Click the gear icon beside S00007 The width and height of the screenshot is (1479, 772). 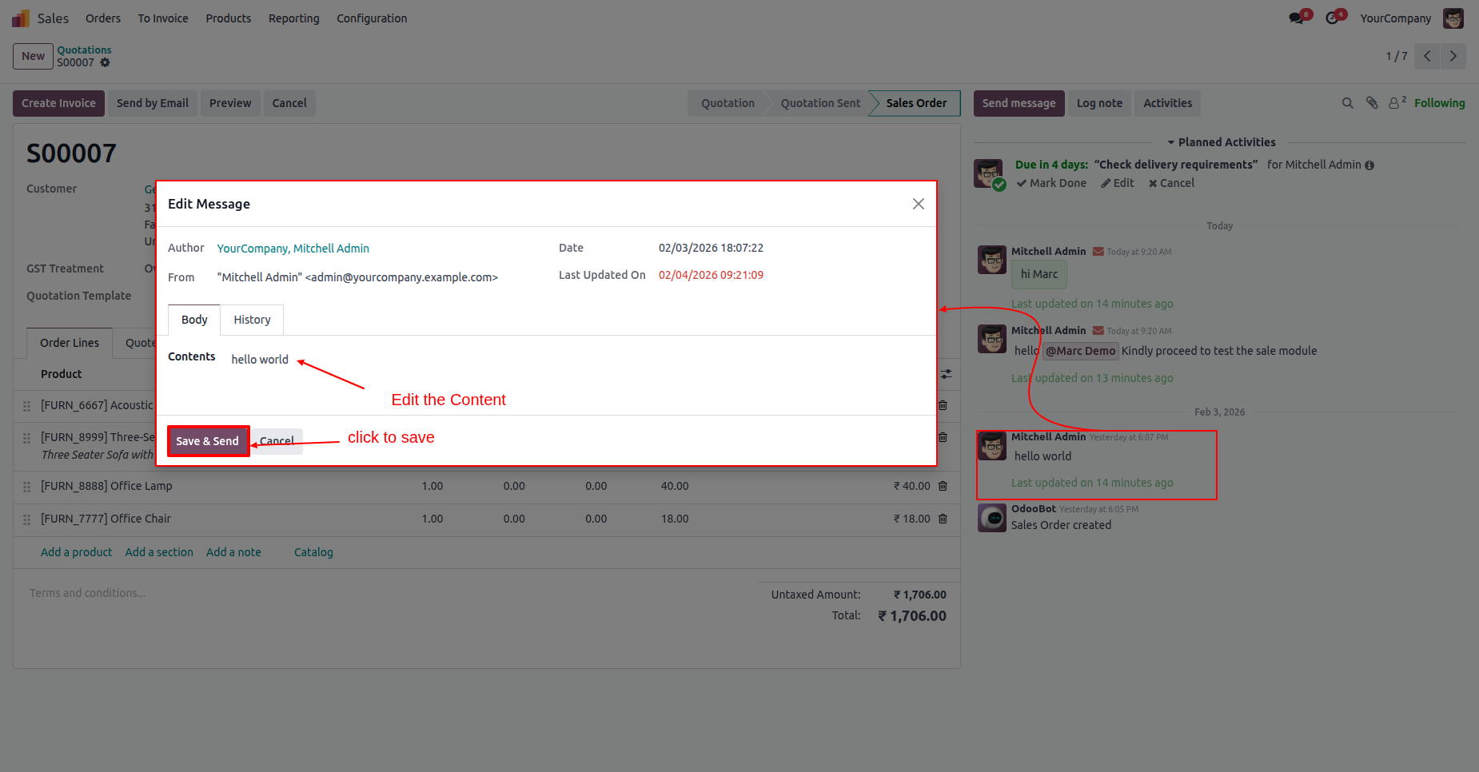coord(105,62)
